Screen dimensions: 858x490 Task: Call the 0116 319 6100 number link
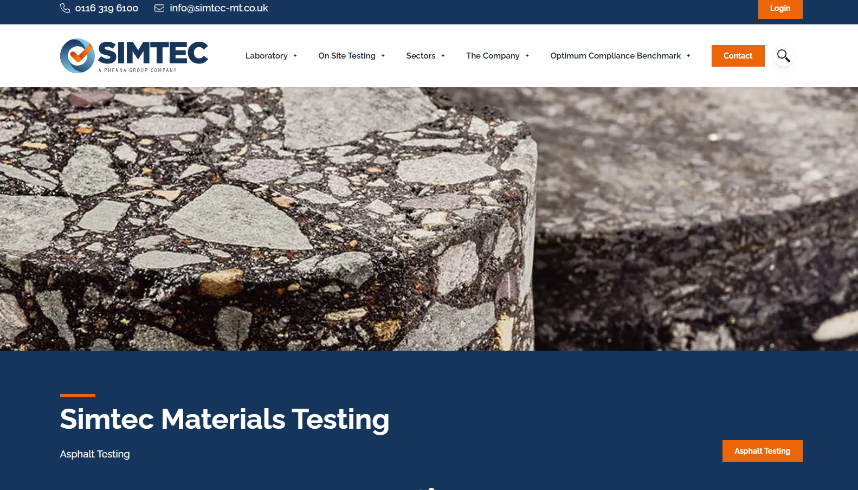[107, 8]
